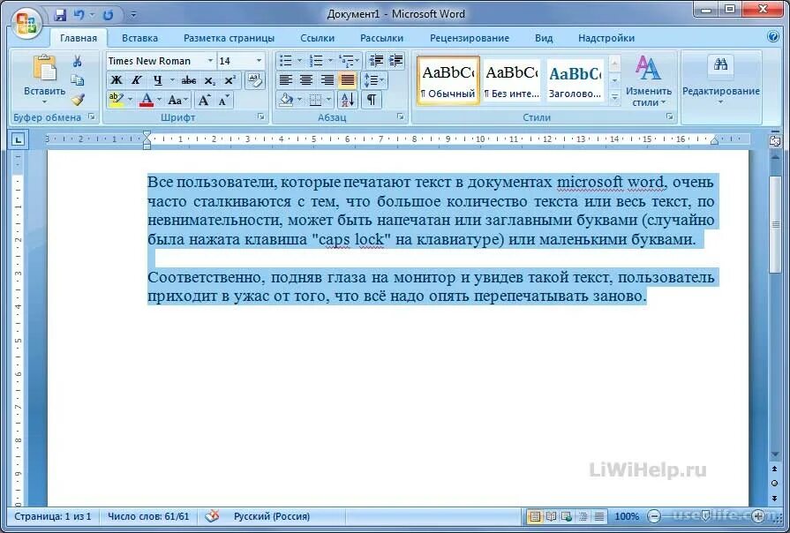The width and height of the screenshot is (790, 533).
Task: Open multilevel list dropdown
Action: (x=357, y=61)
